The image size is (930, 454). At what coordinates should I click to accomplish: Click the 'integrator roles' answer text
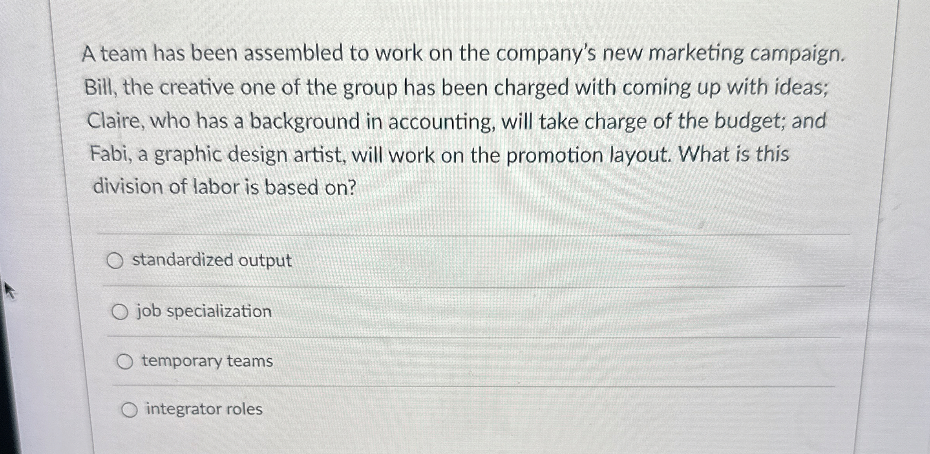point(204,409)
